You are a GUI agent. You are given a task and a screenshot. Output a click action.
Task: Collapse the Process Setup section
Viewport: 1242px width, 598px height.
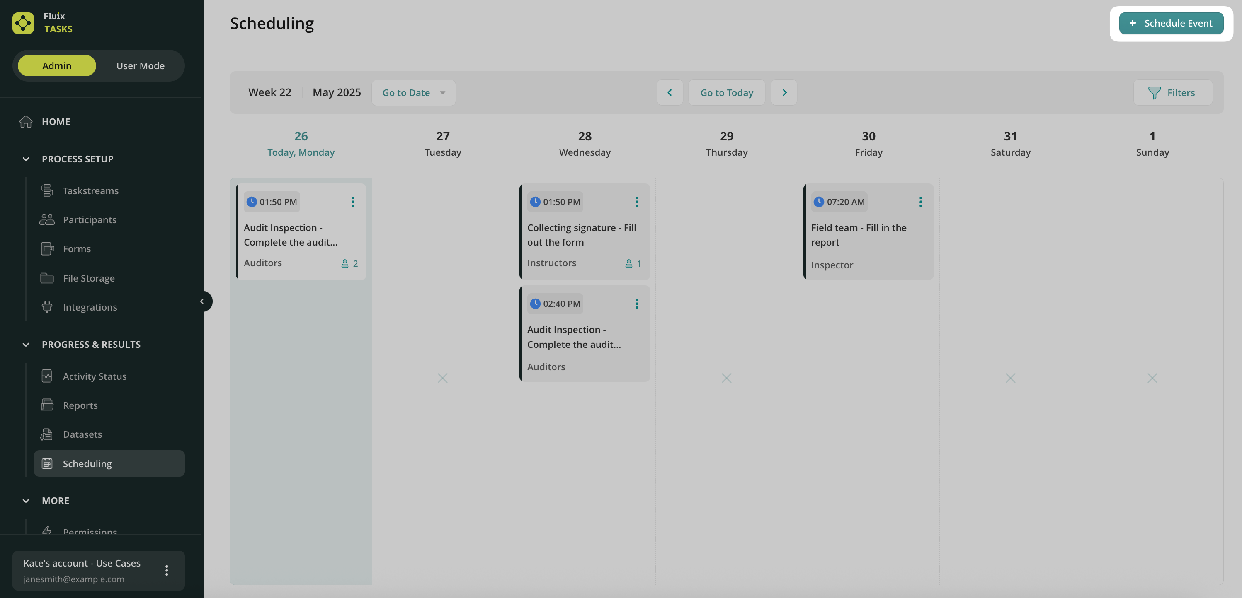26,159
